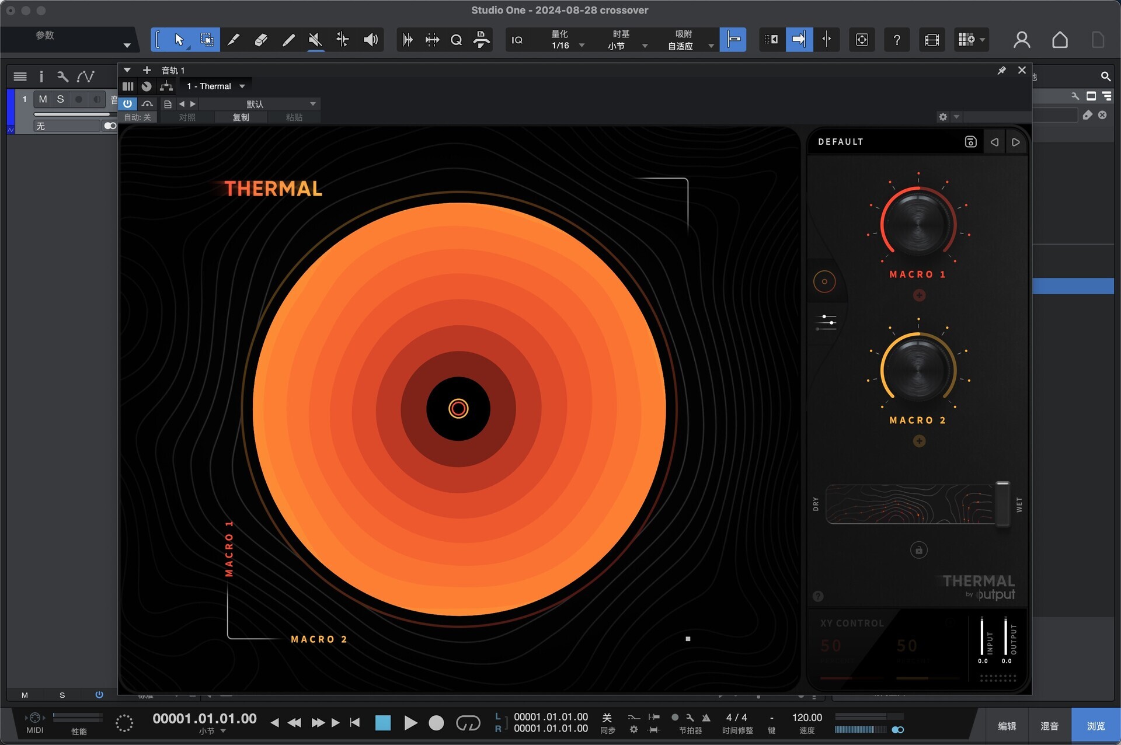Solo track 1 with S button

tap(60, 99)
